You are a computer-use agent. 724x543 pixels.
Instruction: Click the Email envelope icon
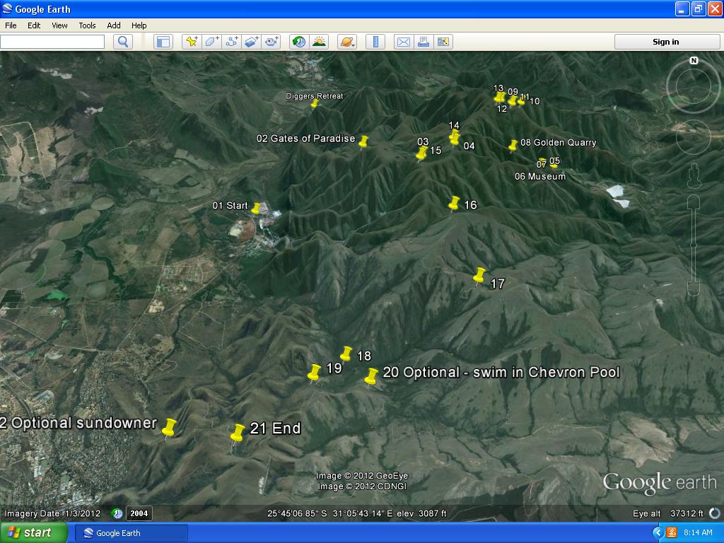point(403,42)
